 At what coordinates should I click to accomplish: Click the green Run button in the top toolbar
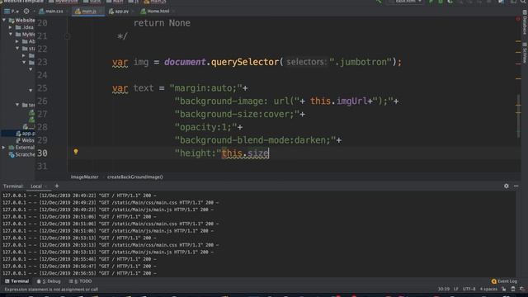pyautogui.click(x=431, y=2)
